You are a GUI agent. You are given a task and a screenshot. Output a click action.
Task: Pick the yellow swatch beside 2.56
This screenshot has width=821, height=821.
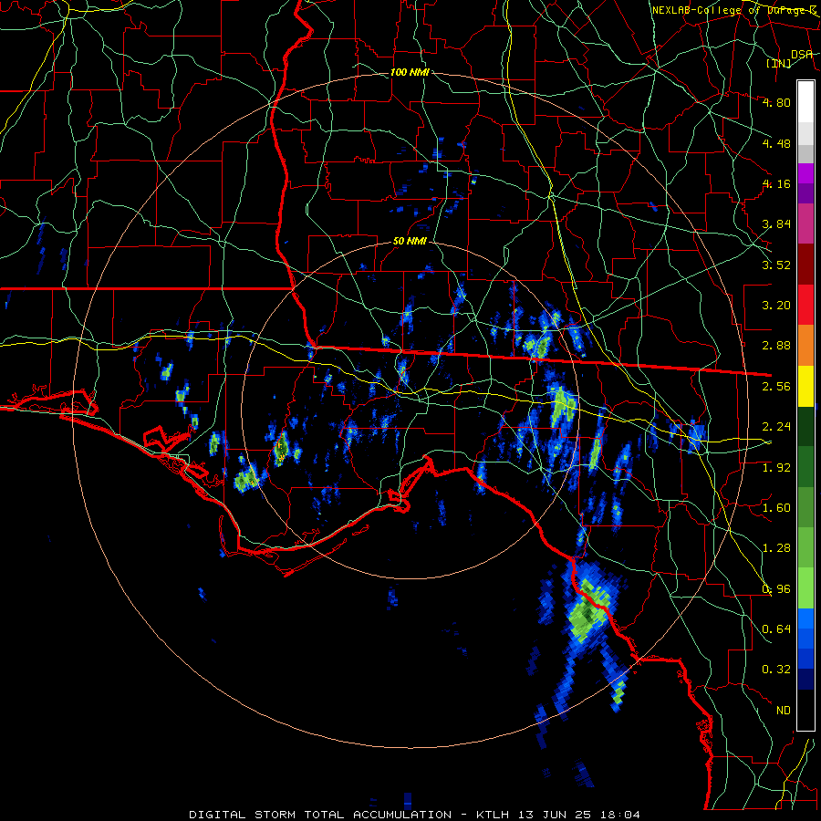point(805,386)
